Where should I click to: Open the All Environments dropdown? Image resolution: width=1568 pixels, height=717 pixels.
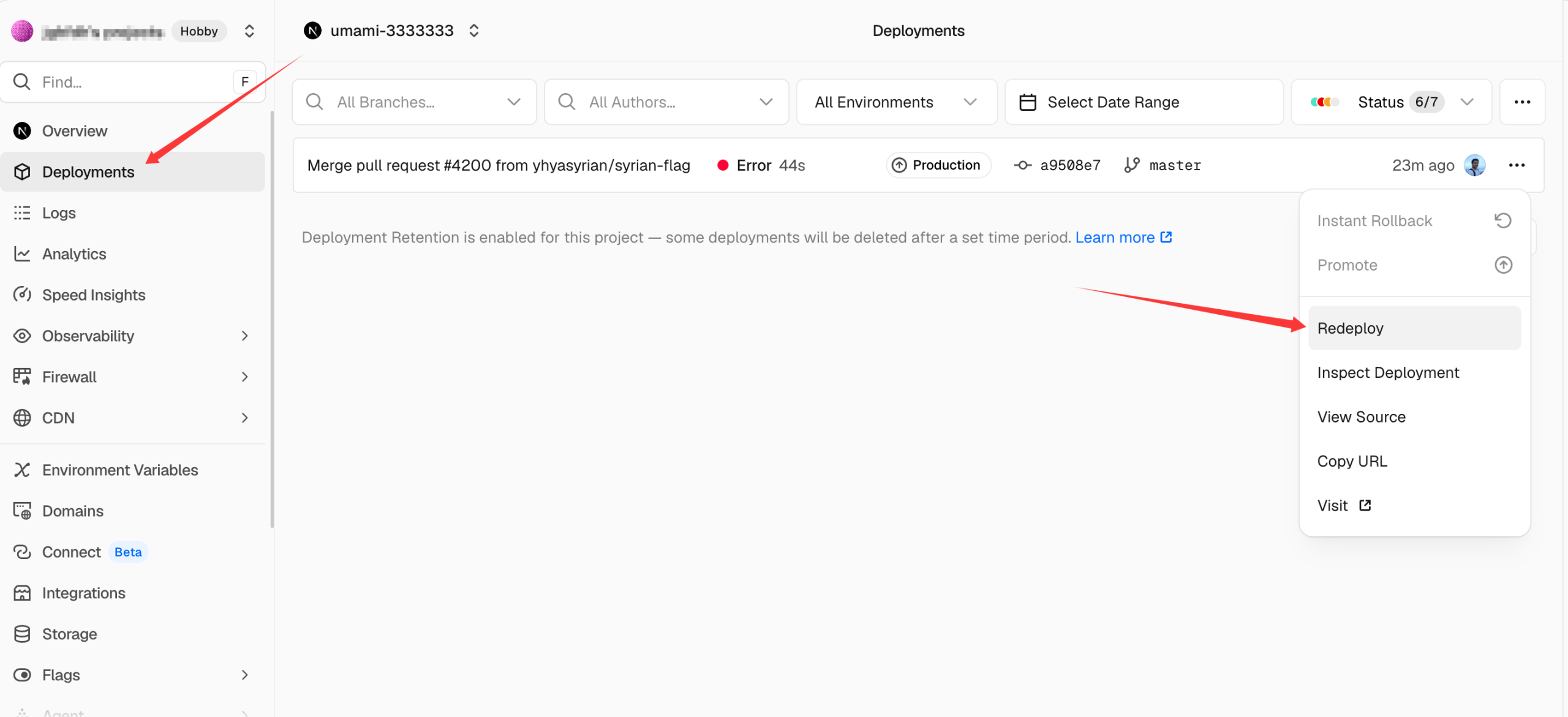[x=897, y=102]
